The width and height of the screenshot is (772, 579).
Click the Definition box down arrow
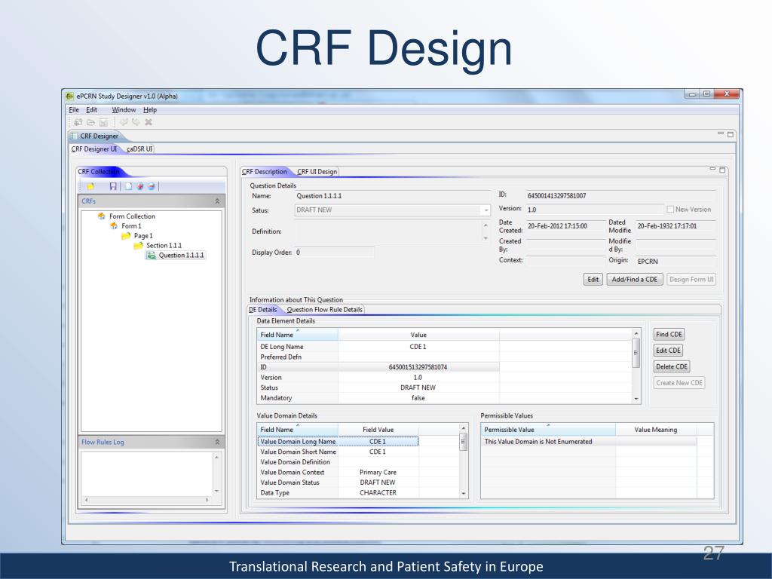[486, 238]
